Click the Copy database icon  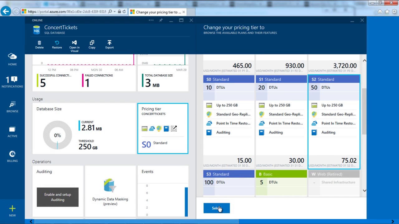[x=92, y=43]
